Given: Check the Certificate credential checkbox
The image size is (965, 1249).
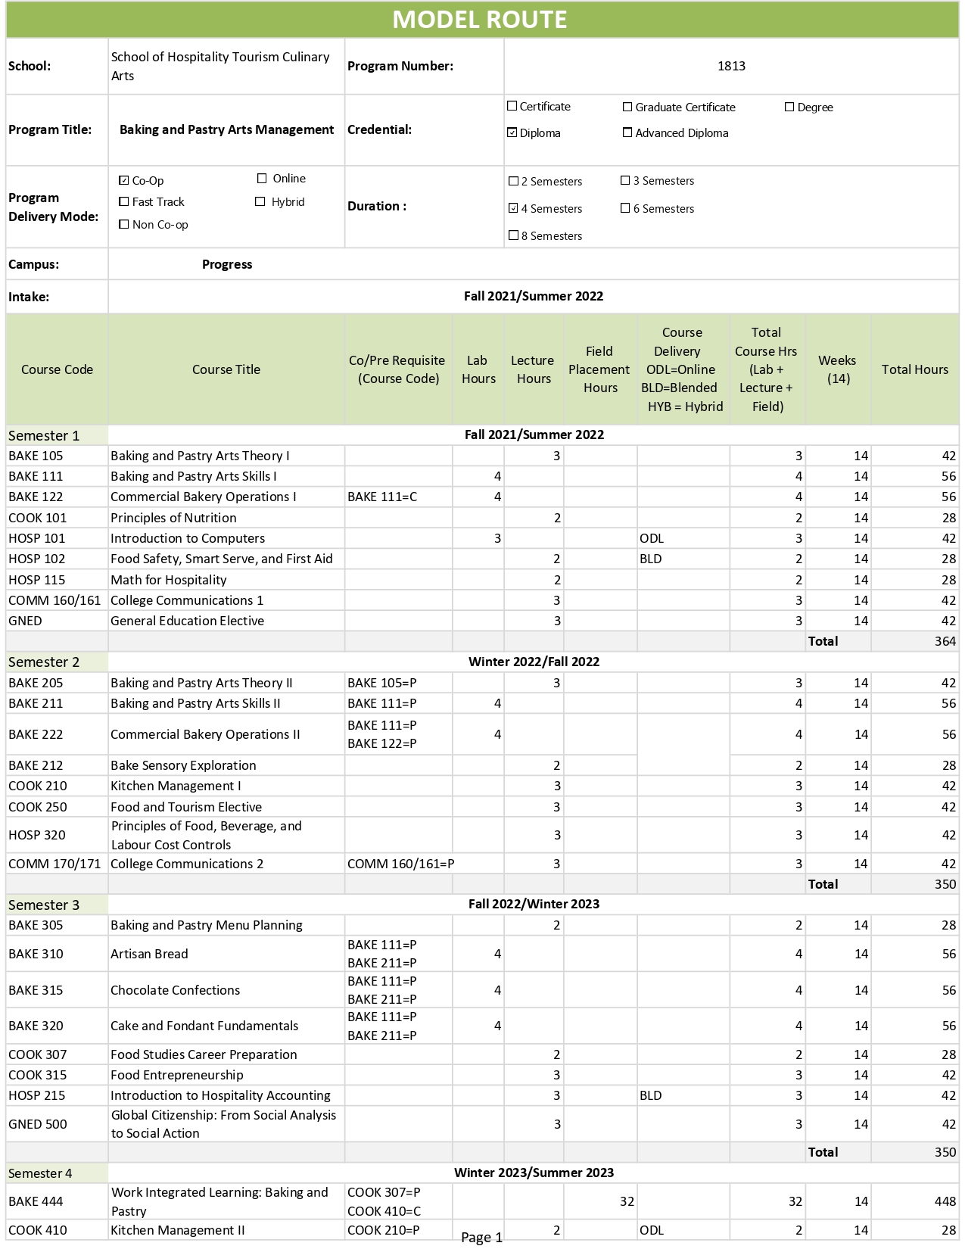Looking at the screenshot, I should pos(512,107).
